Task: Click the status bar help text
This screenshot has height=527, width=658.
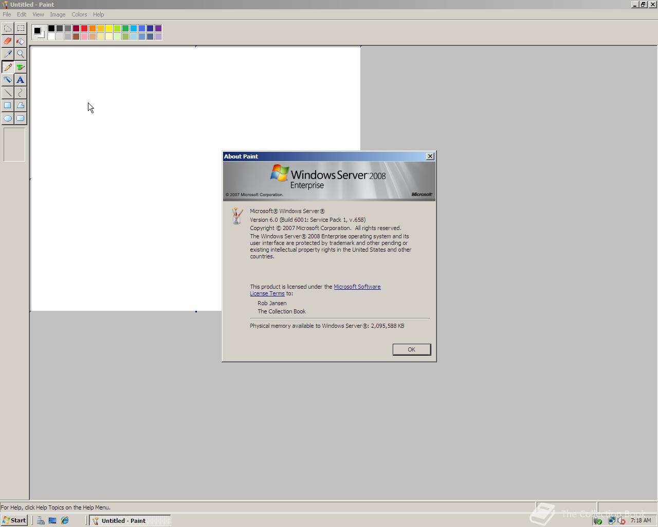Action: [56, 507]
